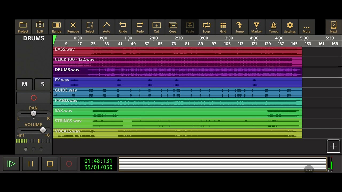Viewport: 342px width, 192px height.
Task: Mute the DRUMS track
Action: coord(24,84)
